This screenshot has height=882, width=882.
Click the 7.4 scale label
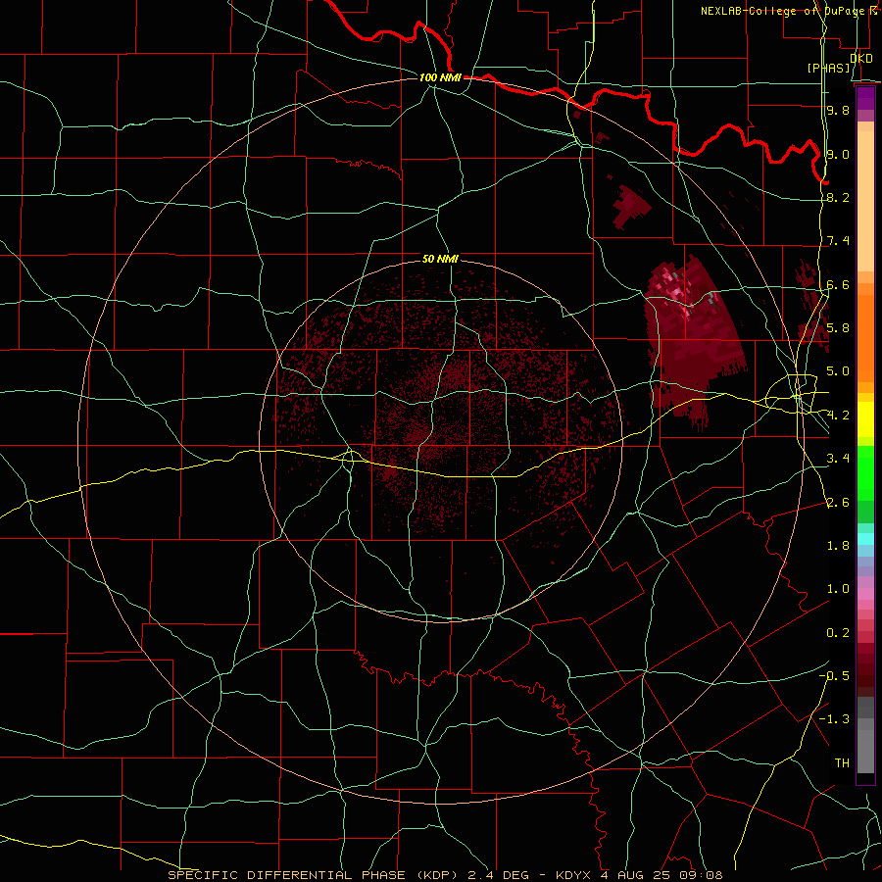[x=838, y=241]
